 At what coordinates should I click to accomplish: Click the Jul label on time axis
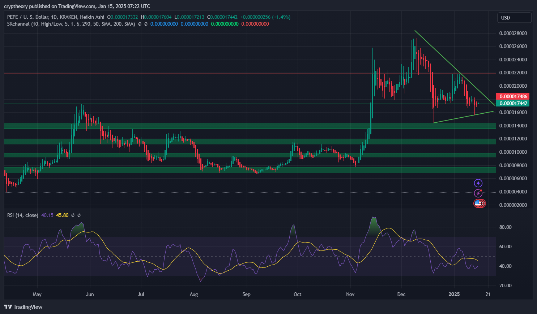click(x=141, y=294)
